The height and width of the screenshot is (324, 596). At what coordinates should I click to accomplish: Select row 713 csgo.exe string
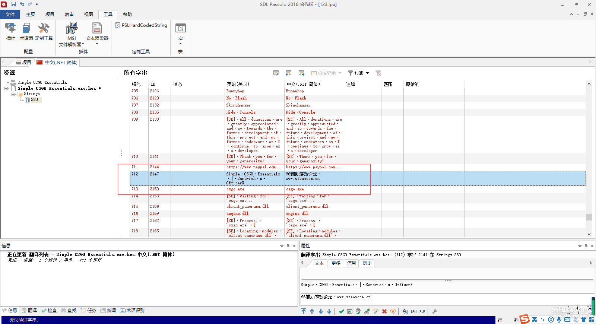[x=358, y=189]
